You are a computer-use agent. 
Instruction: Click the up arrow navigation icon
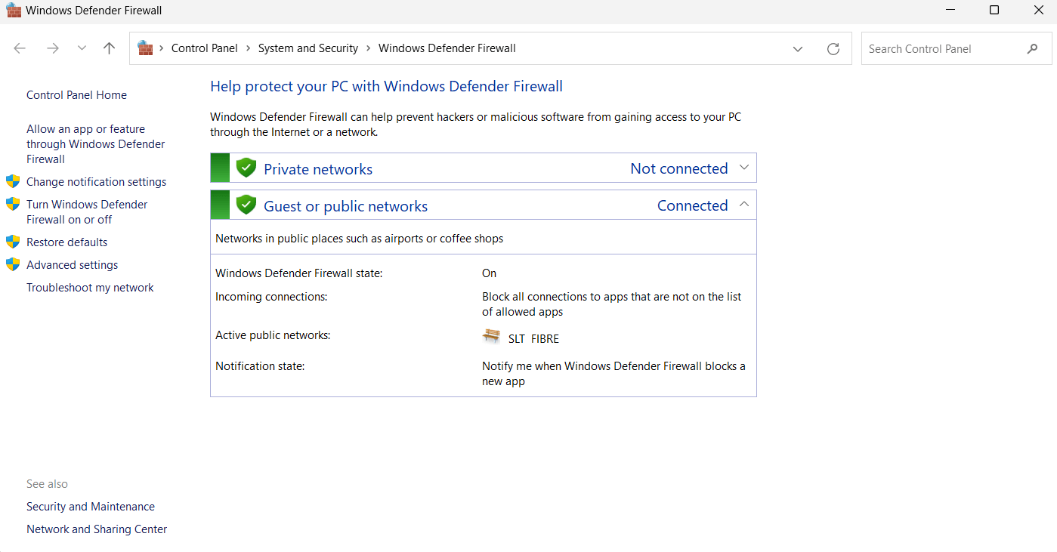(x=109, y=48)
